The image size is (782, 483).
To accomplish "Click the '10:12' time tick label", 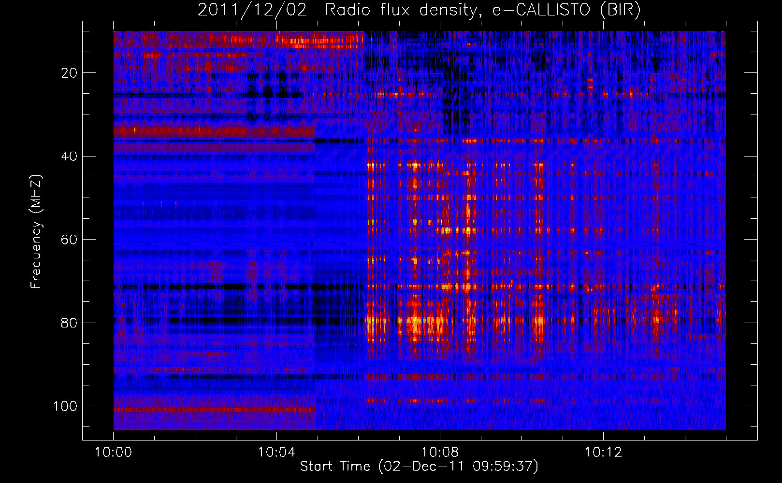I will coord(603,453).
